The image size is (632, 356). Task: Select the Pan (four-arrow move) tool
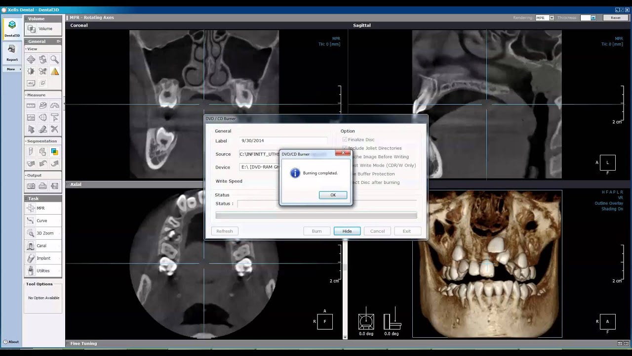pyautogui.click(x=31, y=60)
